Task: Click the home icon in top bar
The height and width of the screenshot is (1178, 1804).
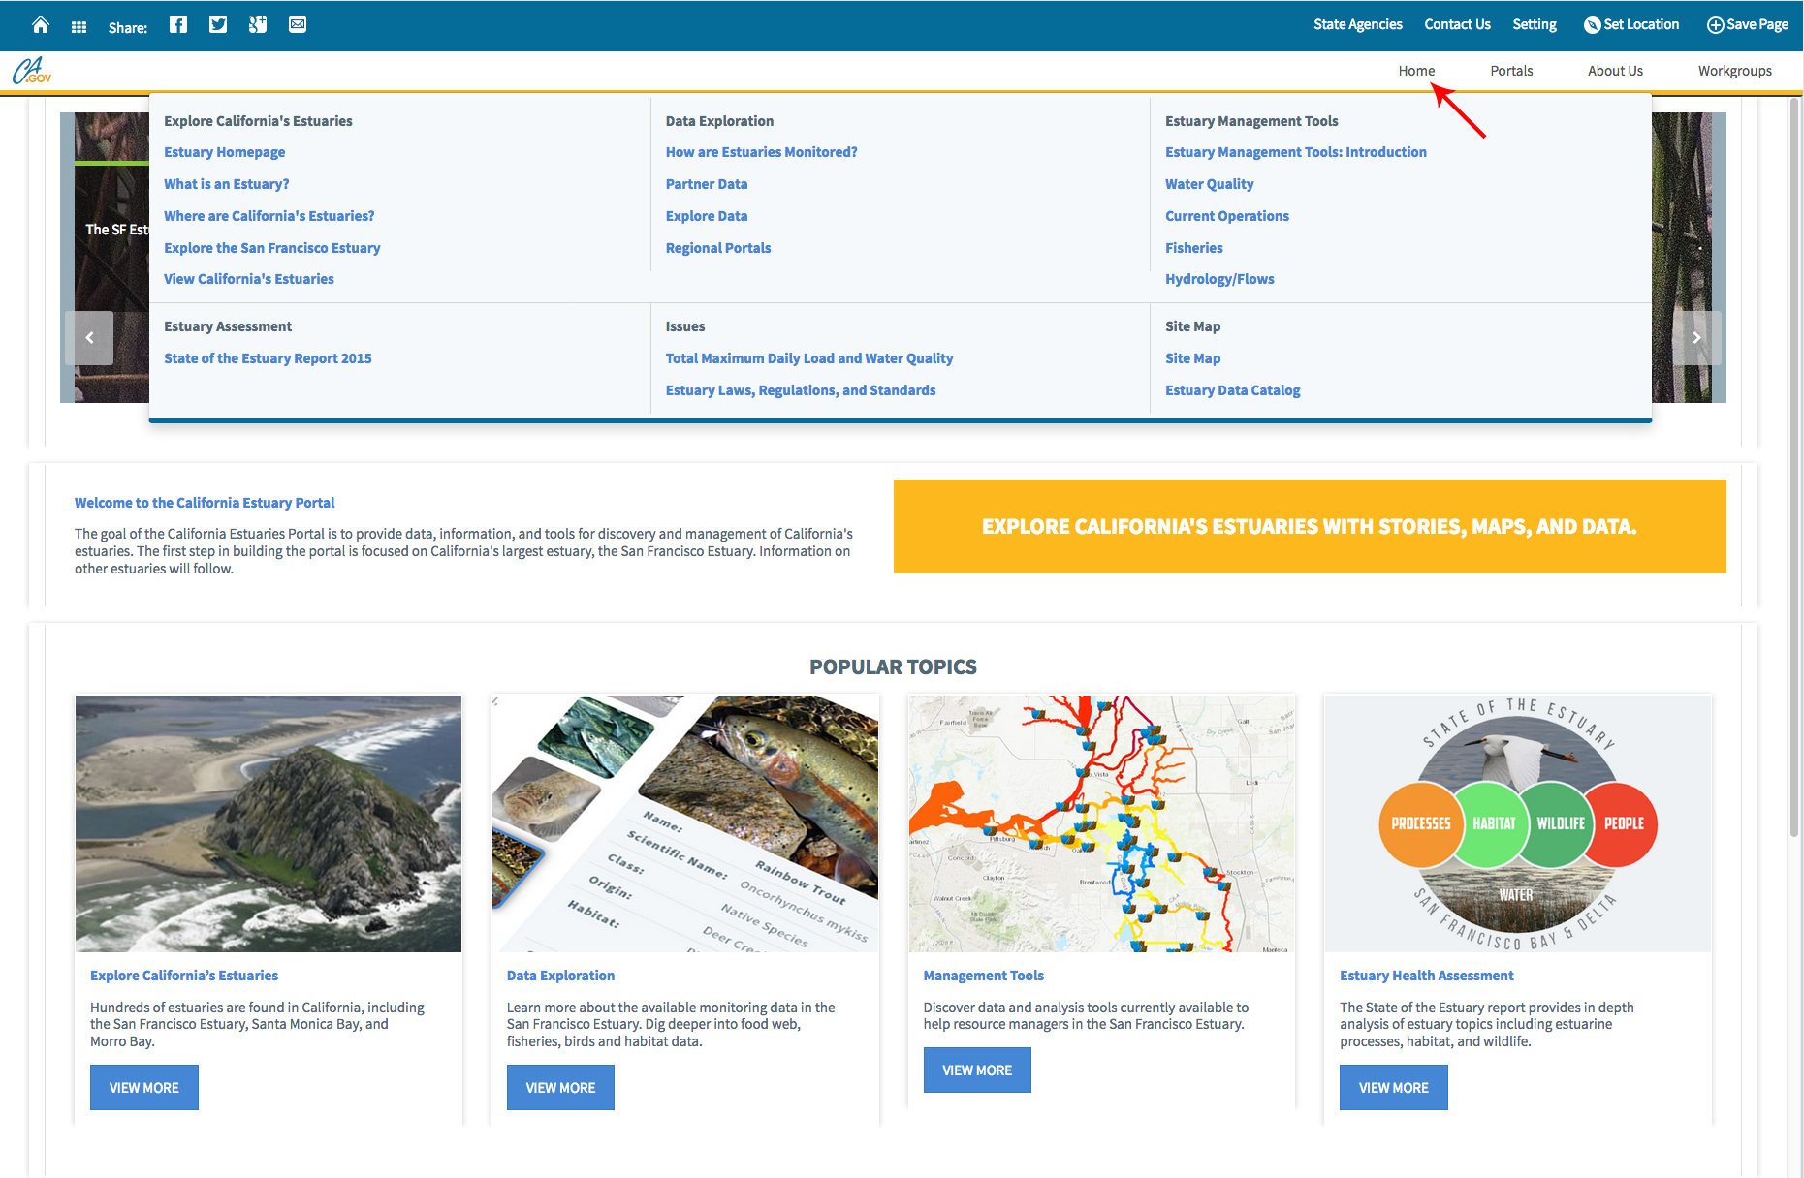Action: coord(41,25)
